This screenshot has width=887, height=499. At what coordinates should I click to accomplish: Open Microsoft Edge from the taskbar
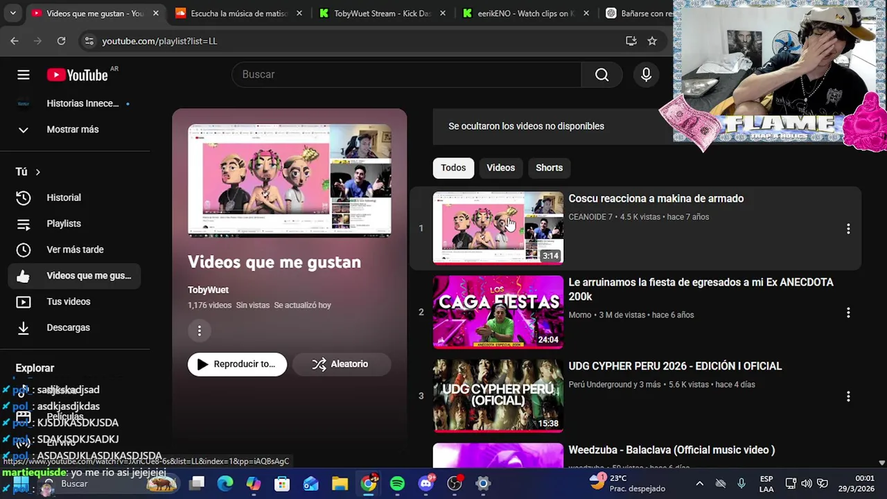[x=225, y=483]
